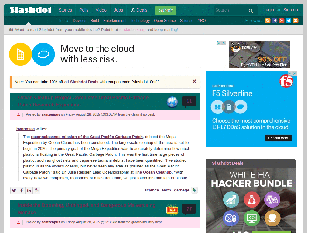This screenshot has width=311, height=233.
Task: Open the TigerVPN 96% OFF ad thumbnail
Action: (x=259, y=54)
